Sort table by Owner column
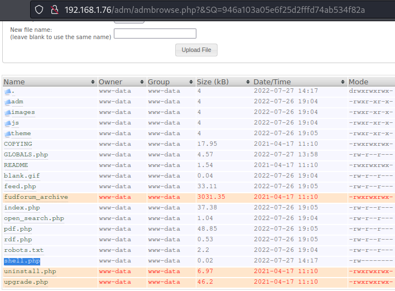395x291 pixels. [121, 82]
